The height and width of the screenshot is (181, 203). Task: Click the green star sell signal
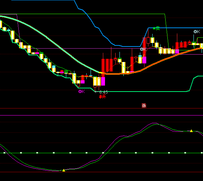click(x=156, y=28)
